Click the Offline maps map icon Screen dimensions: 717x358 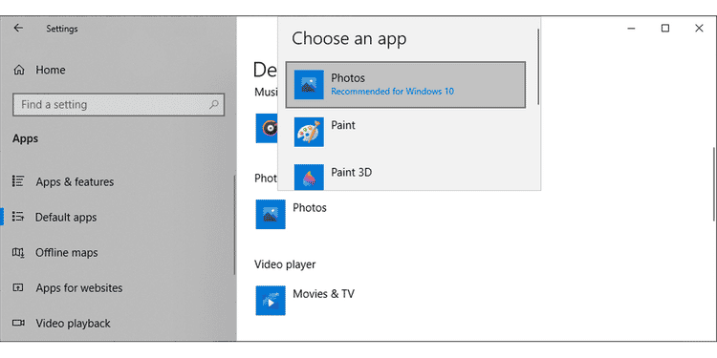coord(18,252)
